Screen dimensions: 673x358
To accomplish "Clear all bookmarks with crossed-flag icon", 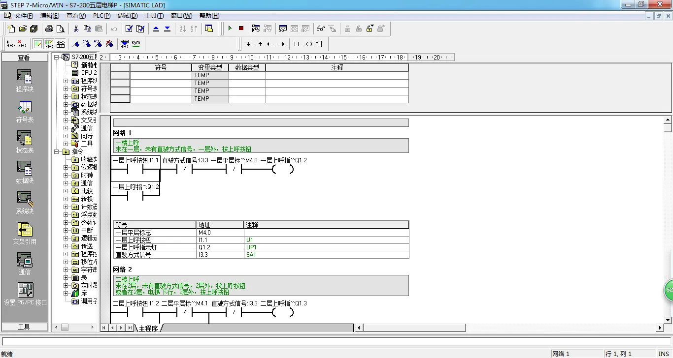I will 109,44.
